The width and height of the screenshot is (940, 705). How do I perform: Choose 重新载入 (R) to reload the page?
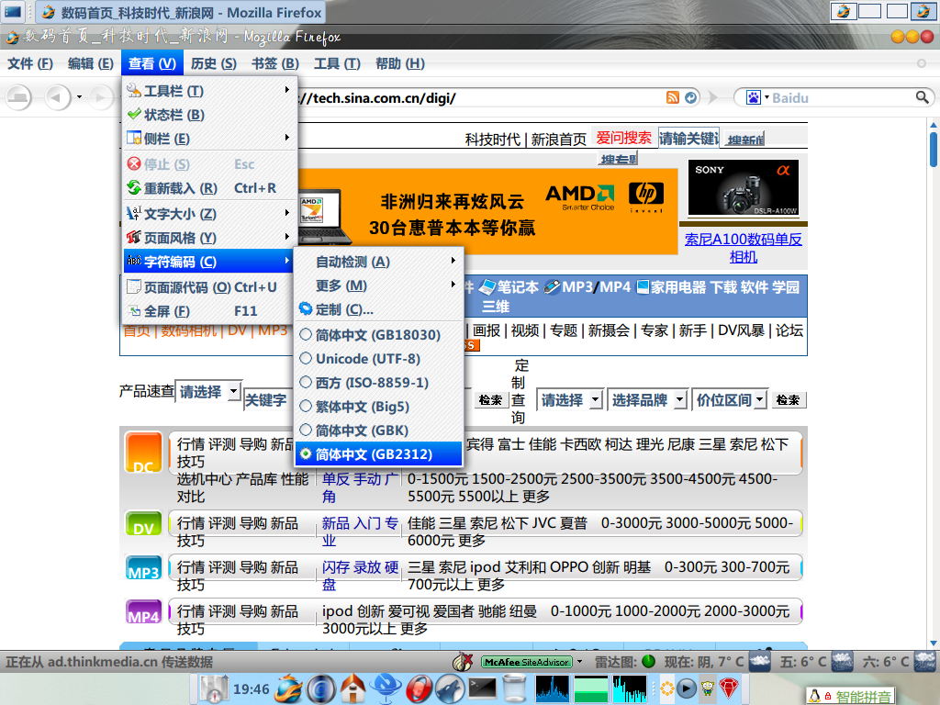(208, 188)
